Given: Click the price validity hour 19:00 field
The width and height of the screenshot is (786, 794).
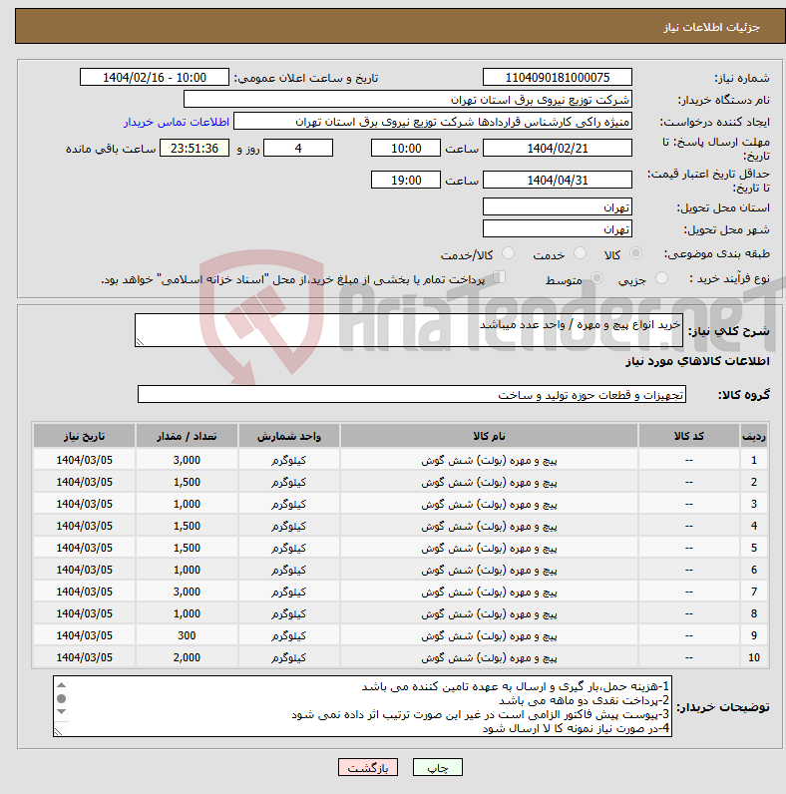Looking at the screenshot, I should tap(406, 181).
